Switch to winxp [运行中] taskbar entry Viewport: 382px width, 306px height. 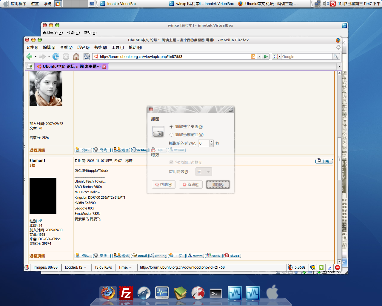click(202, 4)
